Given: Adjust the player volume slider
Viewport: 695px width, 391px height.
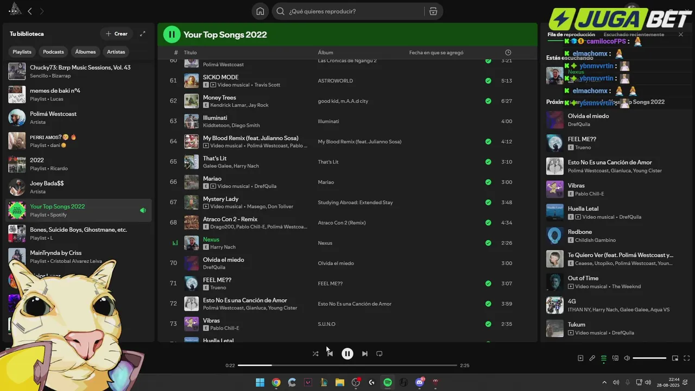Looking at the screenshot, I should [x=649, y=358].
